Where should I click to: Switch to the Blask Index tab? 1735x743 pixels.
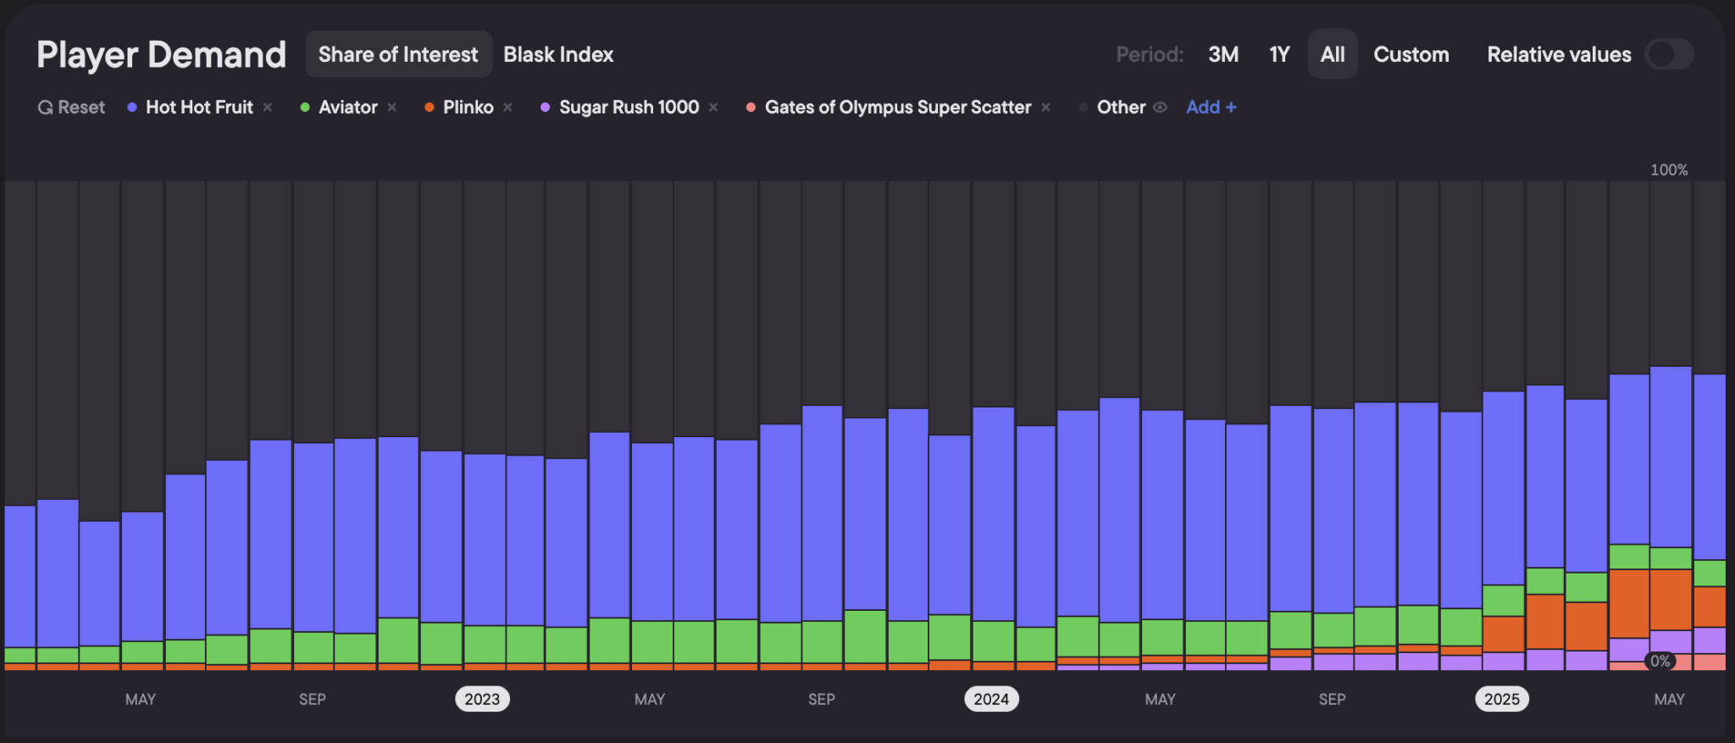point(558,54)
